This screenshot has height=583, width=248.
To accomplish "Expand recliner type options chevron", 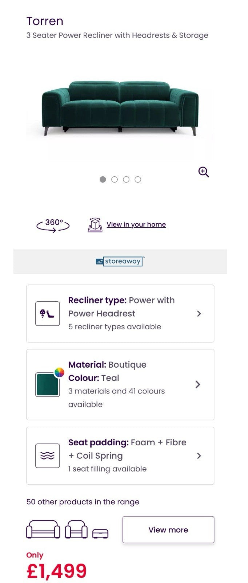I will [199, 313].
